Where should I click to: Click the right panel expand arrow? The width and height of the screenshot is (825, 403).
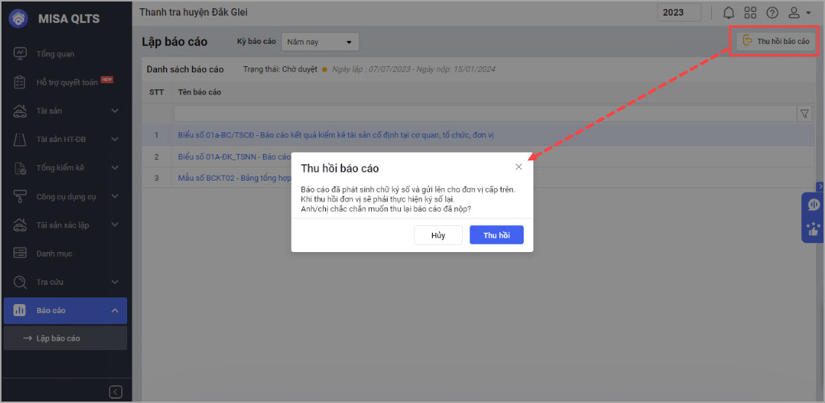[x=821, y=186]
